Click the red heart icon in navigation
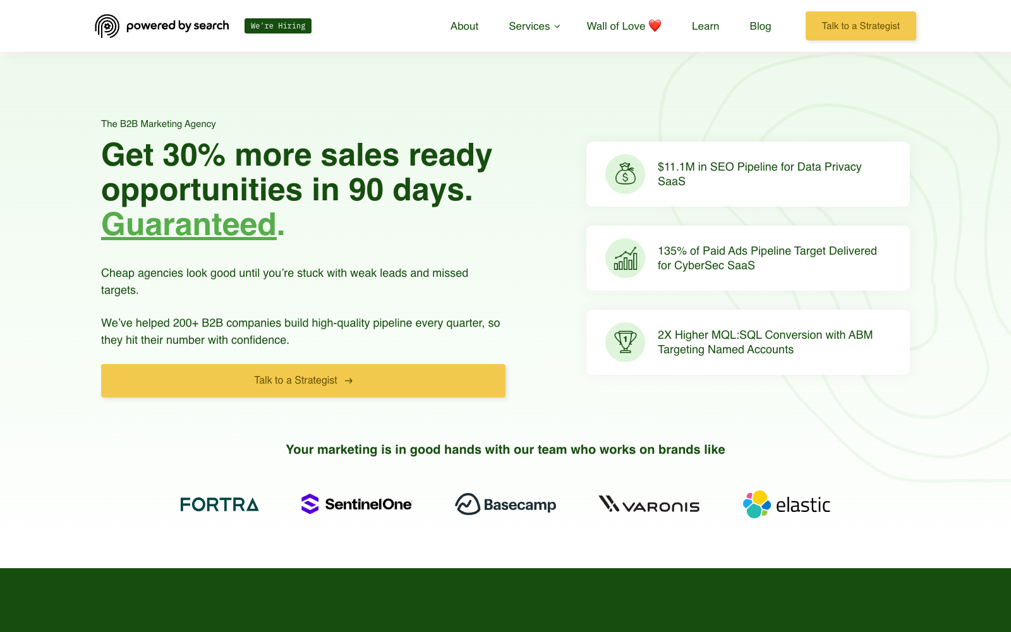Image resolution: width=1011 pixels, height=632 pixels. pos(655,26)
